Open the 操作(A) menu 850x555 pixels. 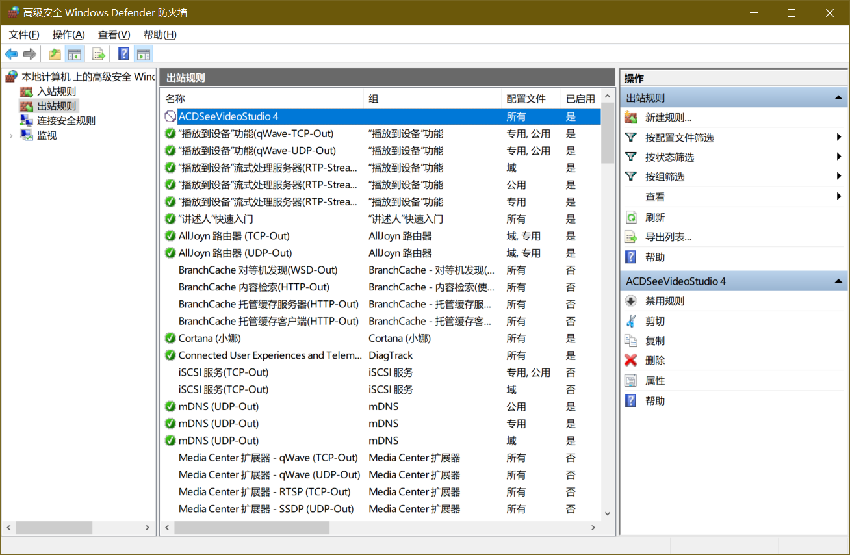[68, 34]
